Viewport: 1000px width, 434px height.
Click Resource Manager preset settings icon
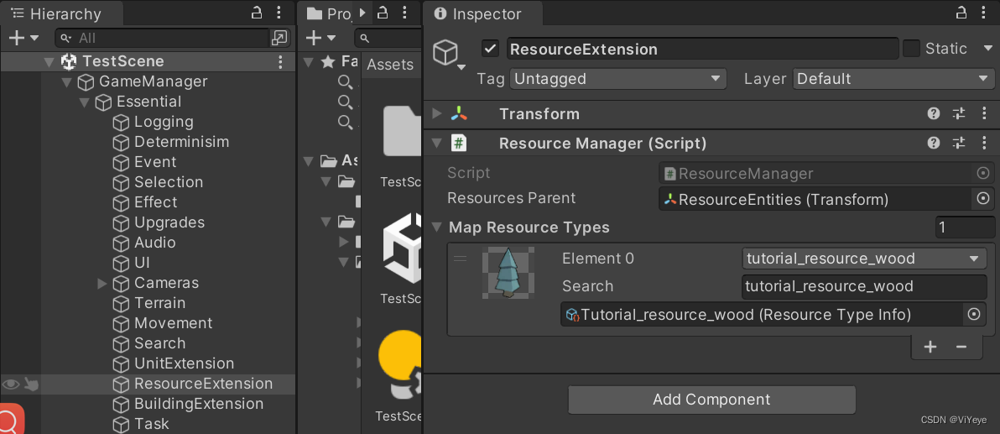tap(959, 144)
